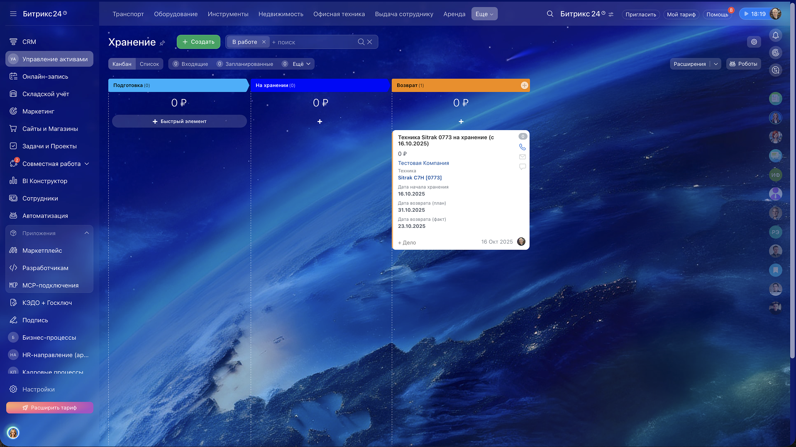Image resolution: width=796 pixels, height=447 pixels.
Task: Click the filter search input field
Action: coord(313,42)
